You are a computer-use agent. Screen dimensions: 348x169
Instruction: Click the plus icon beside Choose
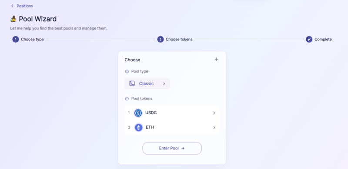tap(217, 59)
